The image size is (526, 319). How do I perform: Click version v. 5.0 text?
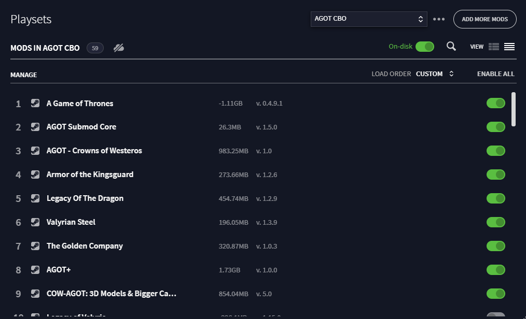[264, 294]
